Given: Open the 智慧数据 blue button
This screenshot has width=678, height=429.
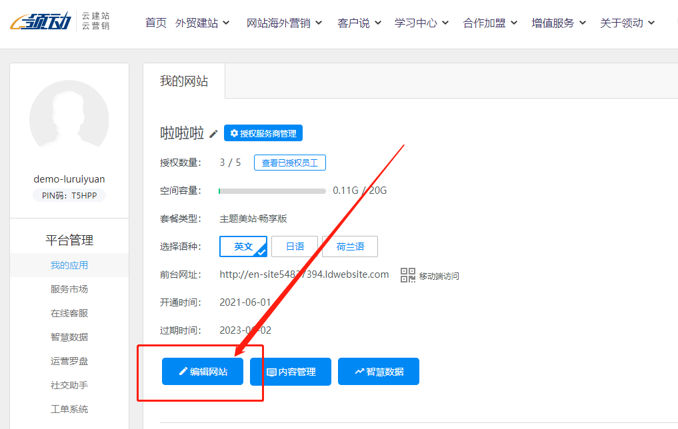Looking at the screenshot, I should click(379, 372).
